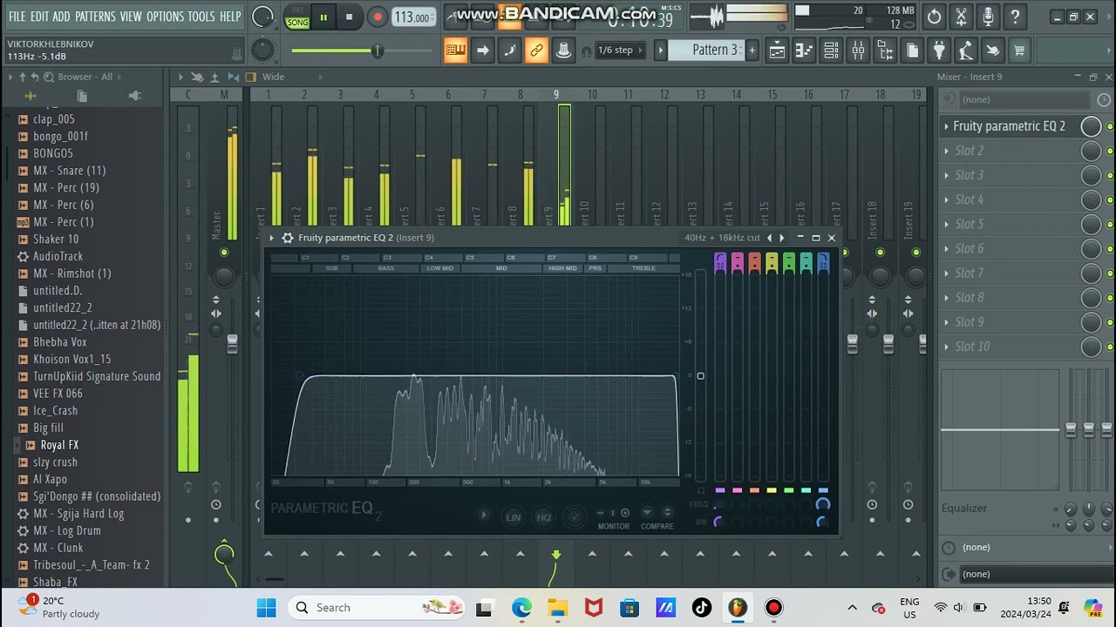The image size is (1116, 627).
Task: Open Microsoft Edge from the taskbar
Action: [521, 608]
